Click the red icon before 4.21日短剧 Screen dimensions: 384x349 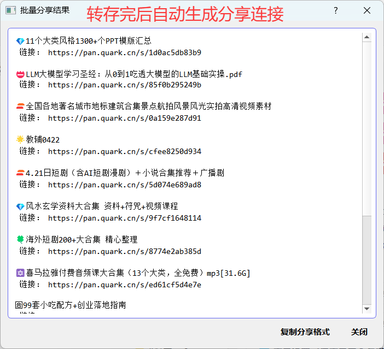(20, 173)
